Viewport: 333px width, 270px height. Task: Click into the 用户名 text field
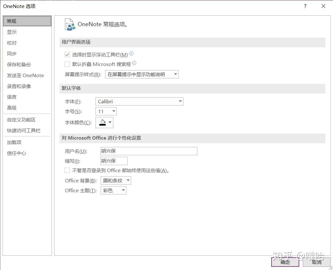tap(149, 151)
